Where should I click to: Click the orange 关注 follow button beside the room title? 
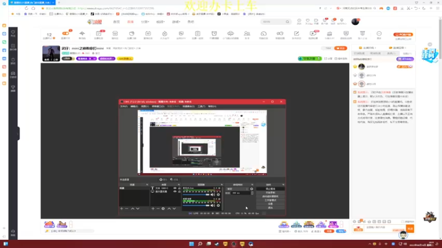click(x=340, y=48)
